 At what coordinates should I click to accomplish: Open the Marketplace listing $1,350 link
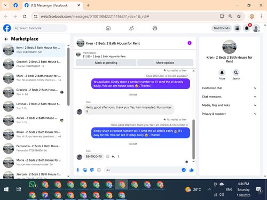click(x=104, y=57)
